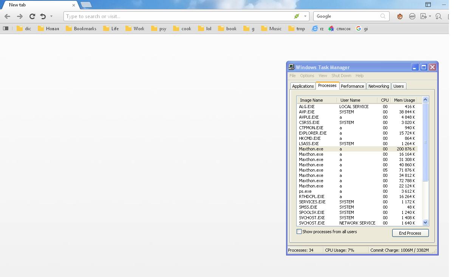Open a new tab with the tab button

click(x=86, y=5)
